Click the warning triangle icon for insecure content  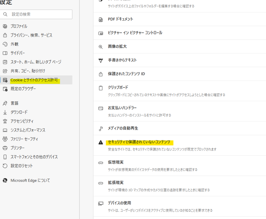coord(101,142)
